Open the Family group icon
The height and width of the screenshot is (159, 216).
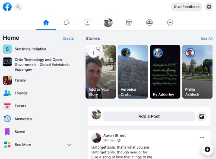point(7,80)
